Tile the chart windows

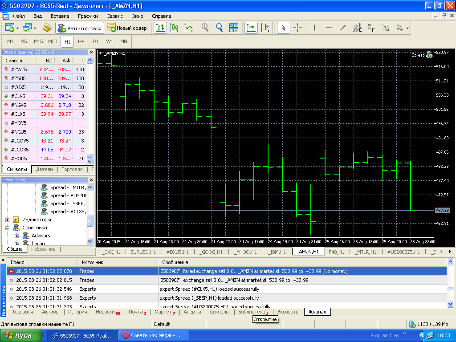[233, 28]
